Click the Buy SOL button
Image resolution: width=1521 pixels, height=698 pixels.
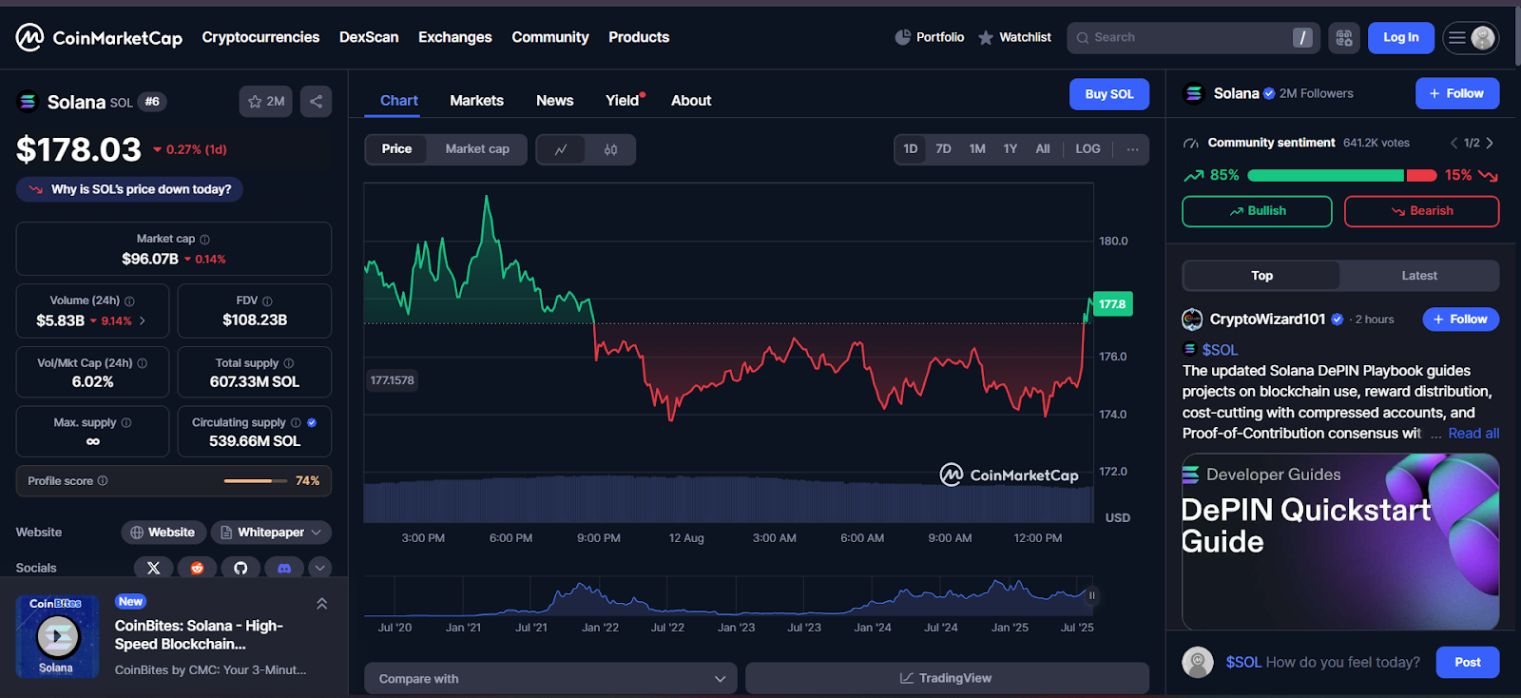click(x=1108, y=94)
